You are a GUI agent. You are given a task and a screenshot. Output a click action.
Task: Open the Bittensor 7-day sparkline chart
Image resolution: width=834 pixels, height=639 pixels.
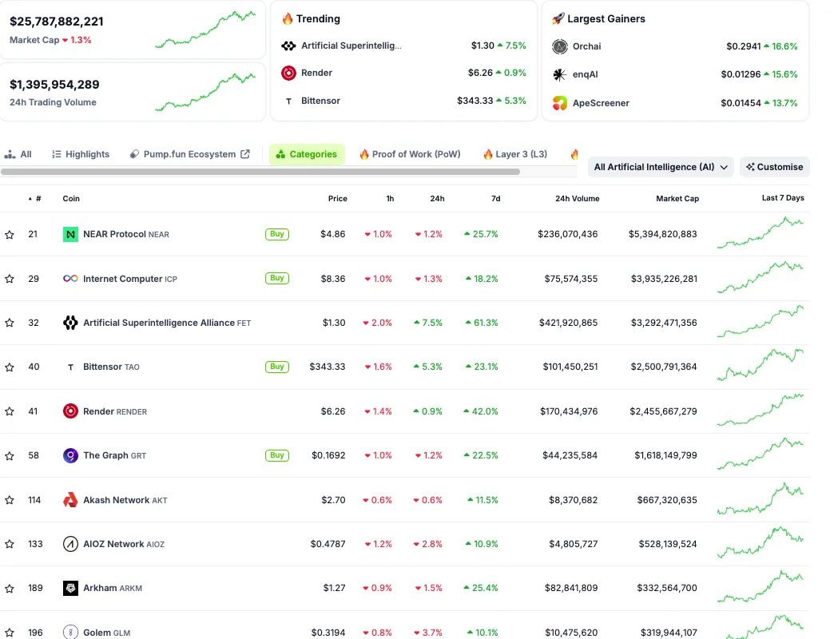(760, 366)
